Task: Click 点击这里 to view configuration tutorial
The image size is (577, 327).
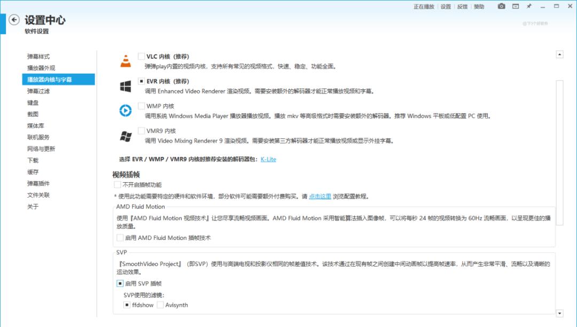Action: (x=319, y=196)
